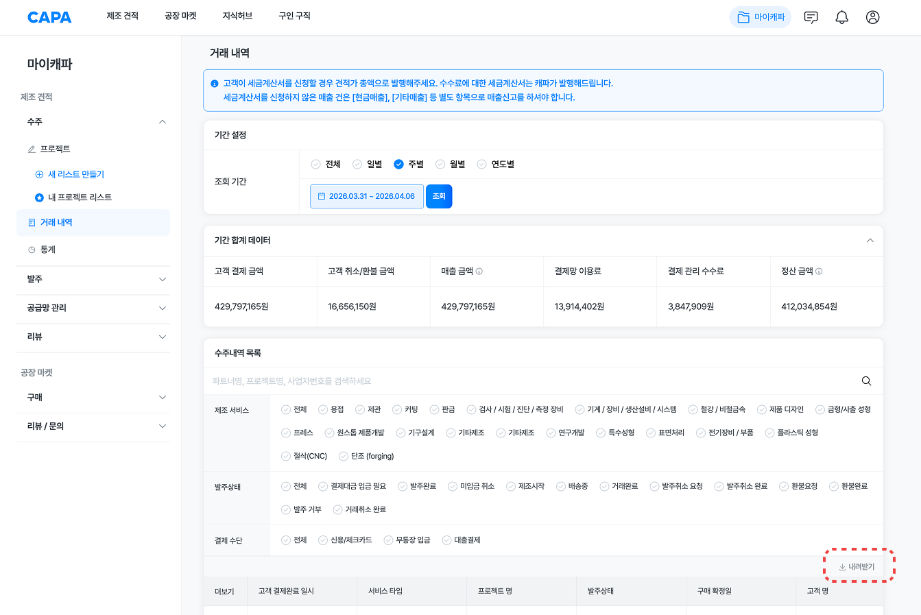
Task: Open the date range picker field
Action: 367,196
